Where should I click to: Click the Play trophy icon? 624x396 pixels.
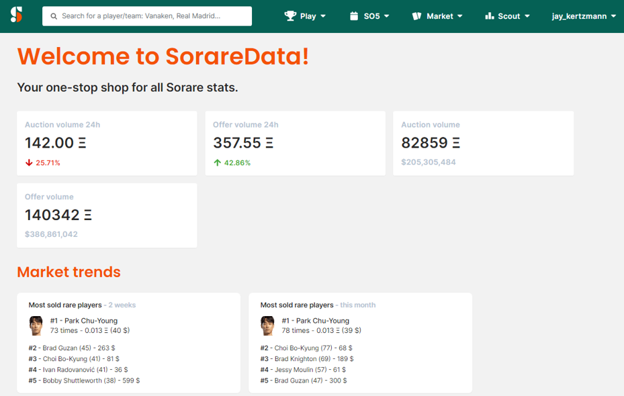pos(290,16)
